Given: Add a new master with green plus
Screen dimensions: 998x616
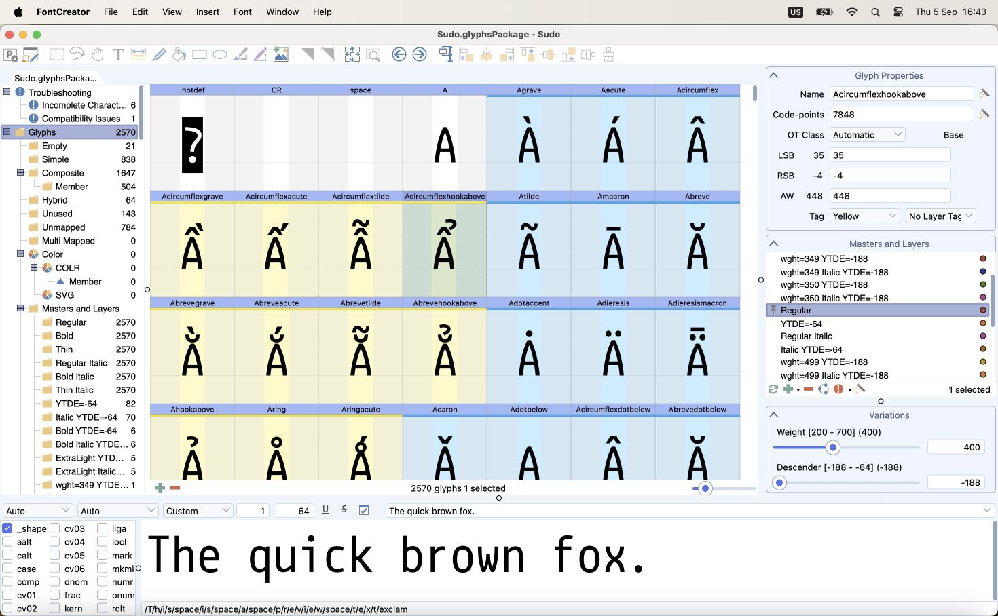Looking at the screenshot, I should (x=788, y=389).
